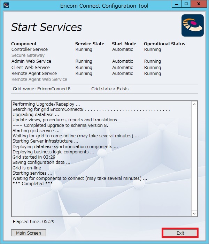Click the Ericom logo in the top-right corner
Image resolution: width=209 pixels, height=244 pixels.
click(192, 25)
